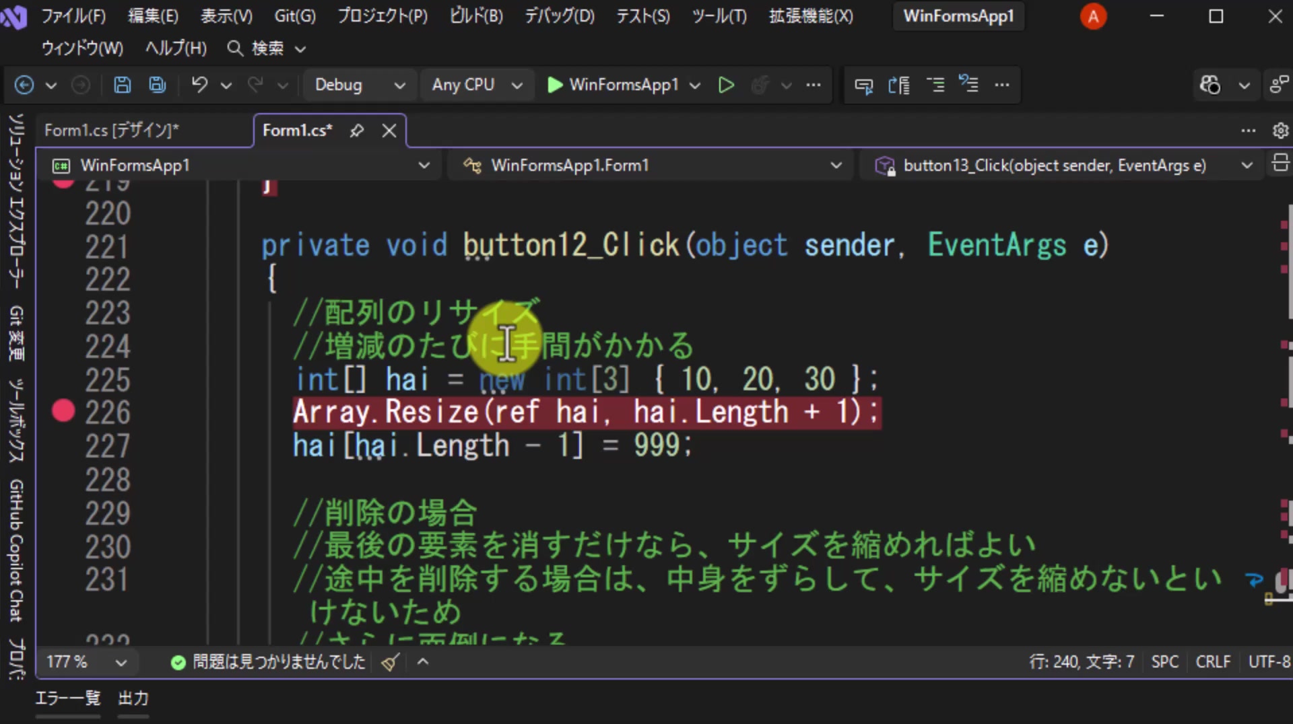
Task: Open the GitHub Copilot Chat side tab
Action: [x=16, y=550]
